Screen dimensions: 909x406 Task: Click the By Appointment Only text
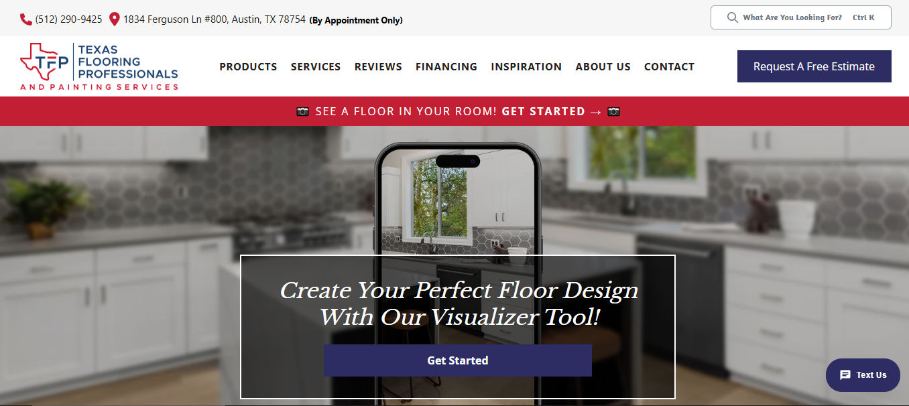tap(356, 20)
